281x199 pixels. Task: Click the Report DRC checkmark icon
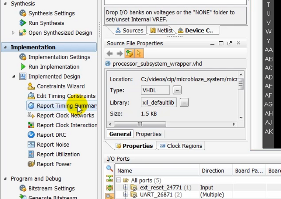[31, 135]
